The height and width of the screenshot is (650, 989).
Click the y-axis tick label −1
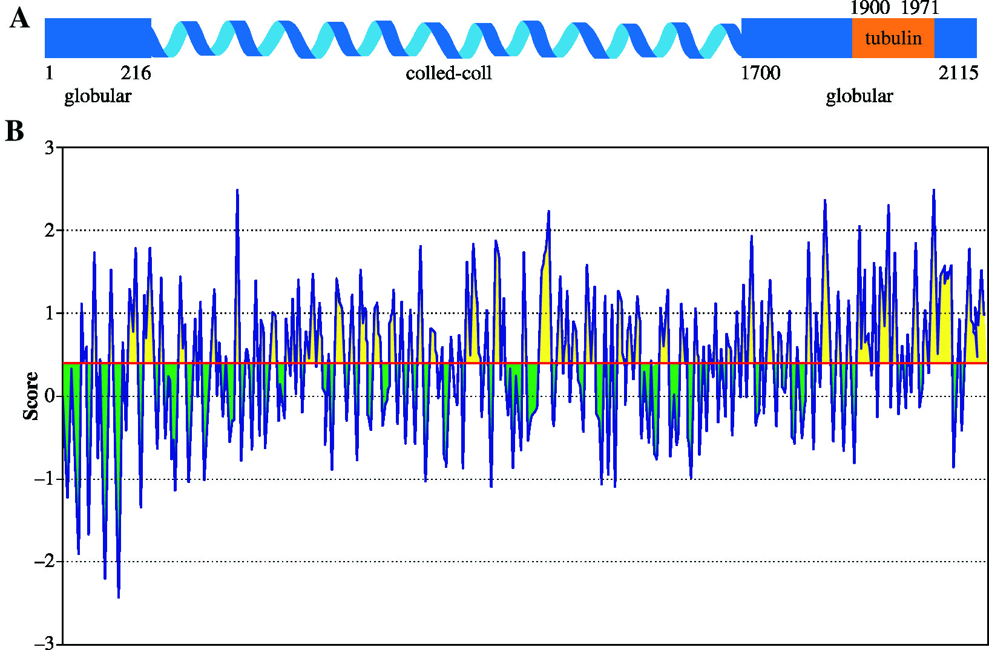click(44, 479)
